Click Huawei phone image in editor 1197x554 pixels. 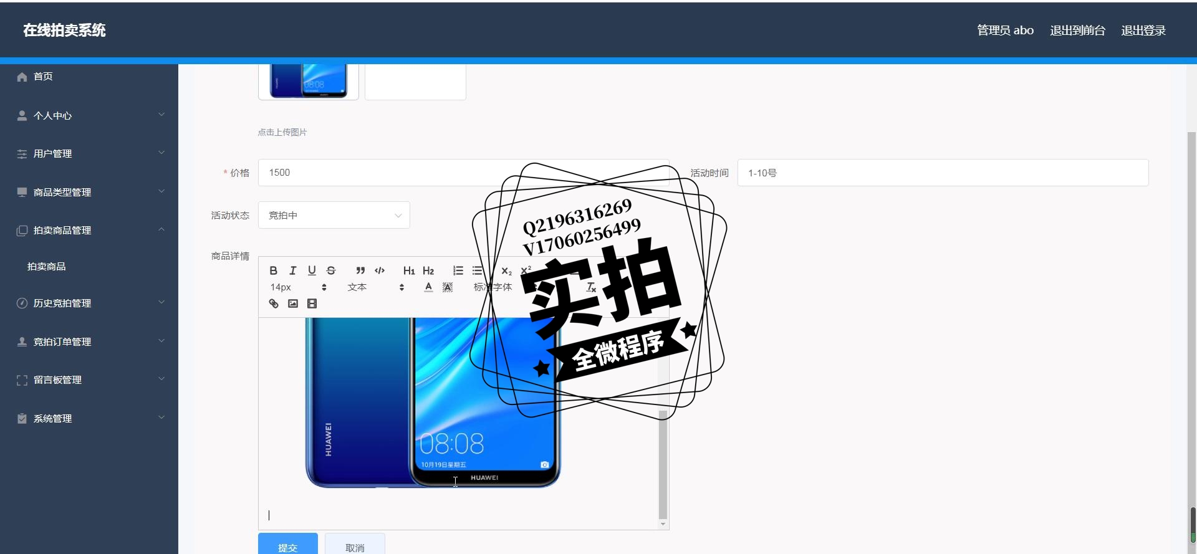click(433, 403)
